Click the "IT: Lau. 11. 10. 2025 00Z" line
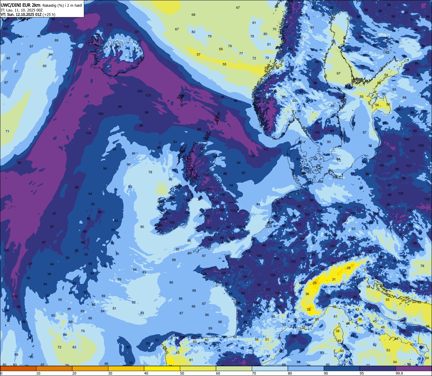The height and width of the screenshot is (376, 432). [x=22, y=10]
